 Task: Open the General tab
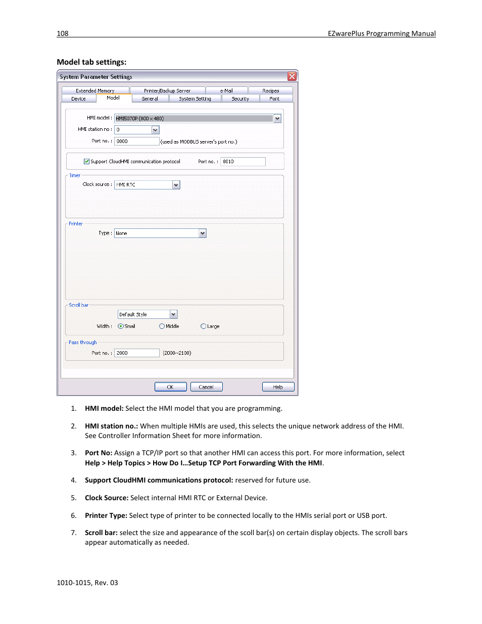(150, 99)
